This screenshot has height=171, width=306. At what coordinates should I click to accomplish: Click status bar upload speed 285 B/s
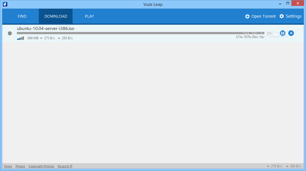click(296, 166)
